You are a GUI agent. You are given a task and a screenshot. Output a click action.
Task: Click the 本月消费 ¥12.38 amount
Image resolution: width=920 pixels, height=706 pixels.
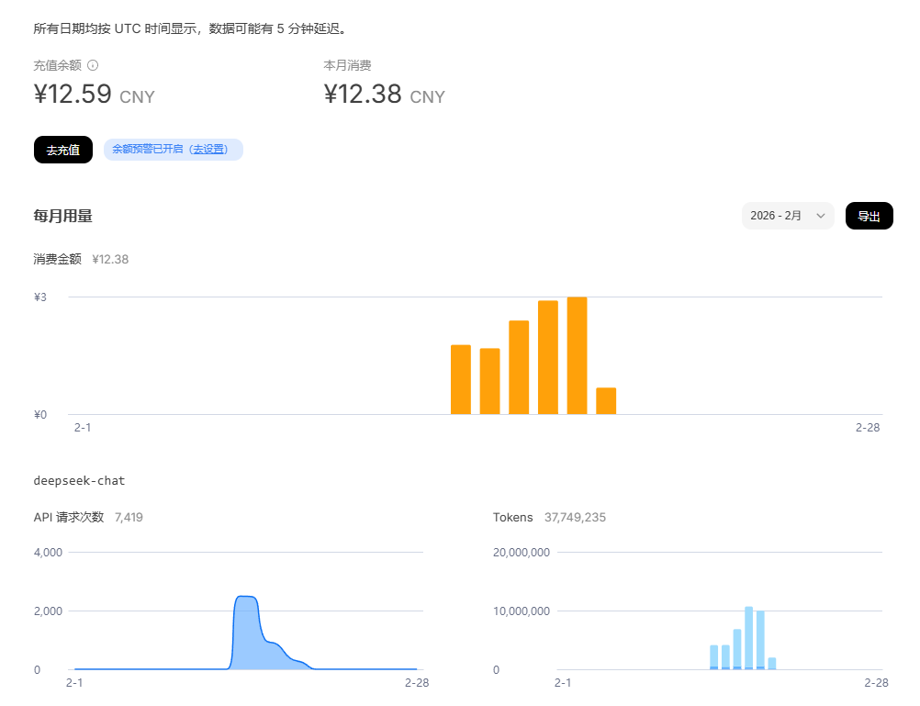tap(363, 95)
